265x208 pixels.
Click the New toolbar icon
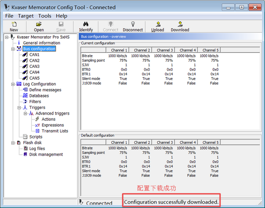14,24
